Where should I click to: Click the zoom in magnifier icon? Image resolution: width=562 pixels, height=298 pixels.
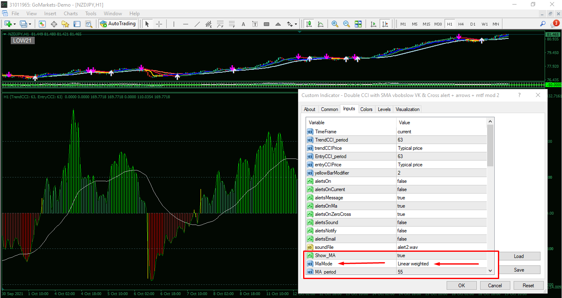(335, 24)
